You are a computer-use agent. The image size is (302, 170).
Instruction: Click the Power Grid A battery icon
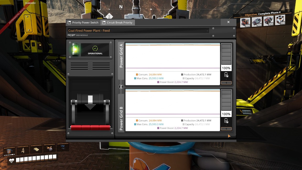click(226, 75)
